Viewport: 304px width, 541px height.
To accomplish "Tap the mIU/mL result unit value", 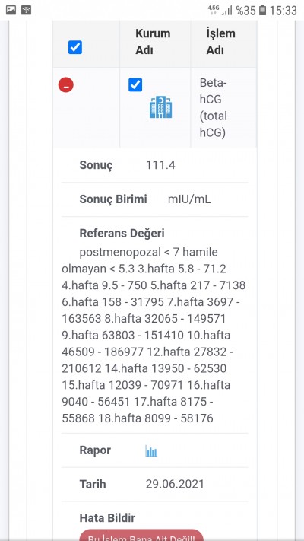I will coord(189,199).
